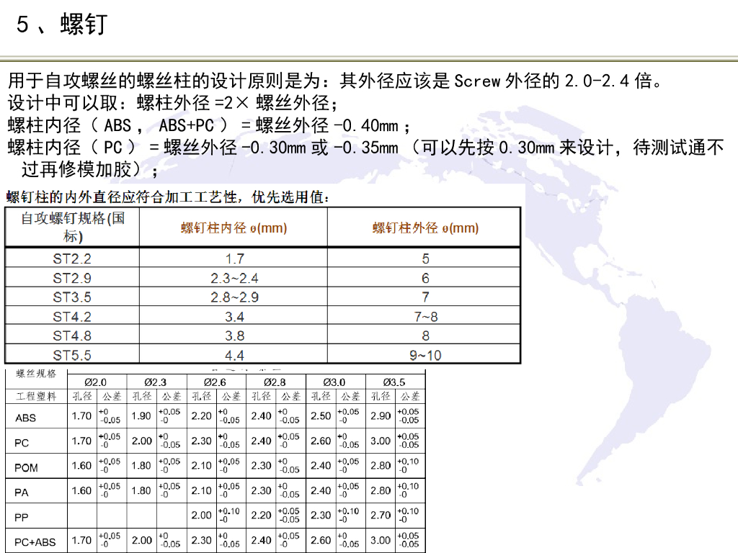
Task: Click the 自攻螺钉规格(国标) header cell
Action: (x=72, y=227)
